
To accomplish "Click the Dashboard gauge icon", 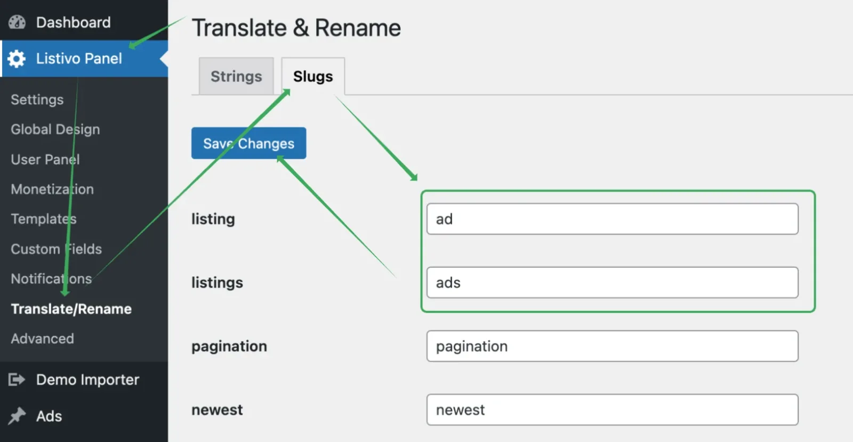I will [x=17, y=22].
